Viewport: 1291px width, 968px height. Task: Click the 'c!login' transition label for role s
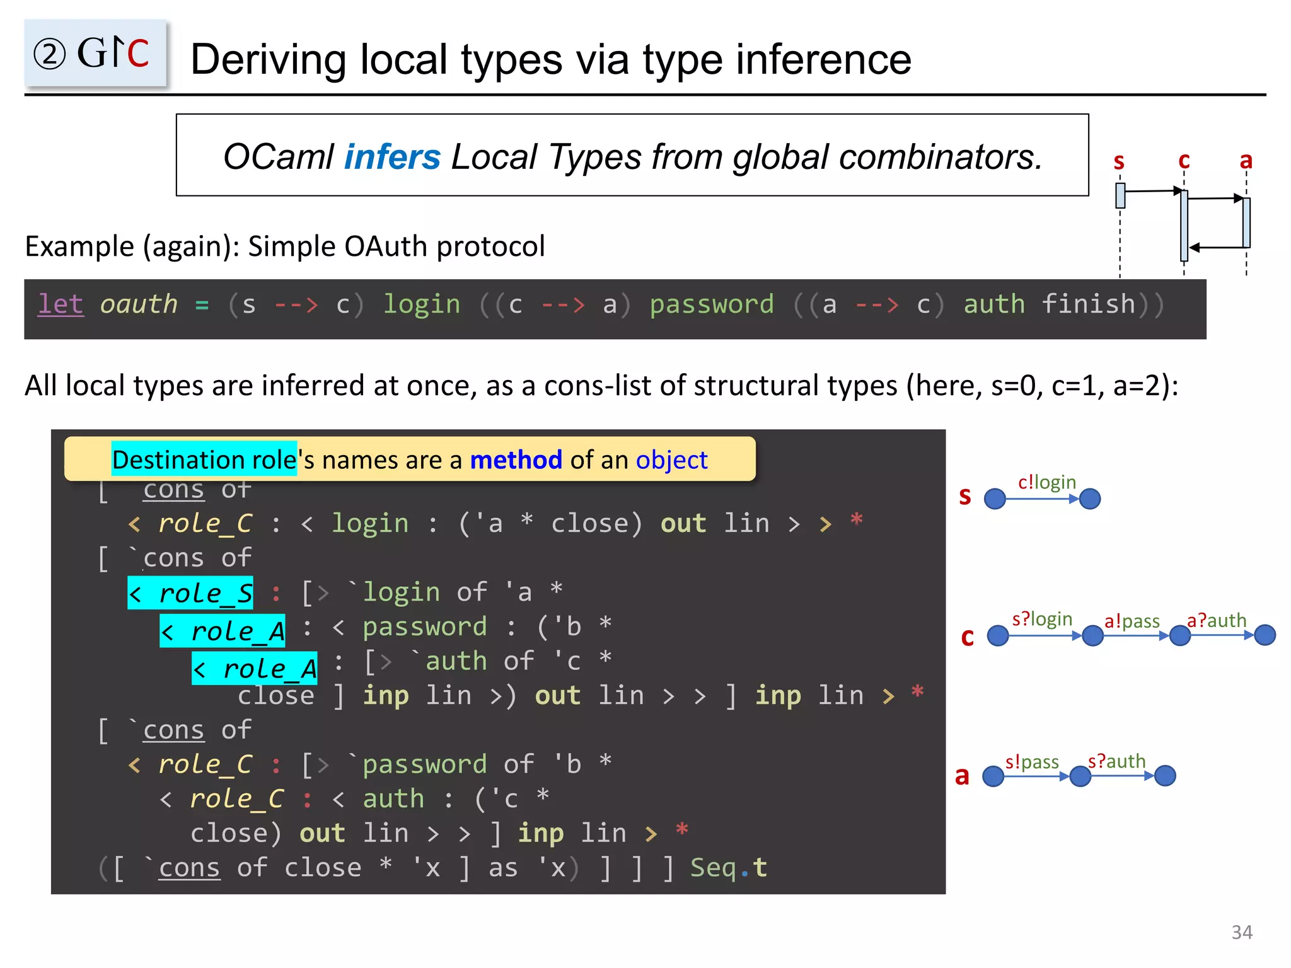click(x=1047, y=482)
